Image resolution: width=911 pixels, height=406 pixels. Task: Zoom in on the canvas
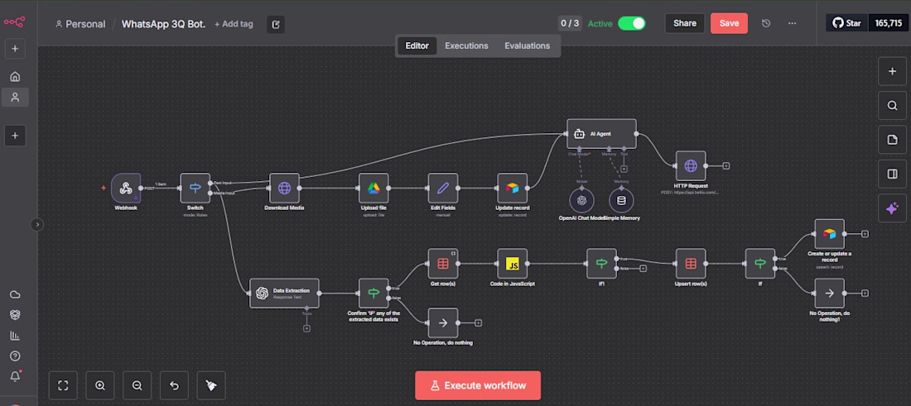(x=100, y=385)
